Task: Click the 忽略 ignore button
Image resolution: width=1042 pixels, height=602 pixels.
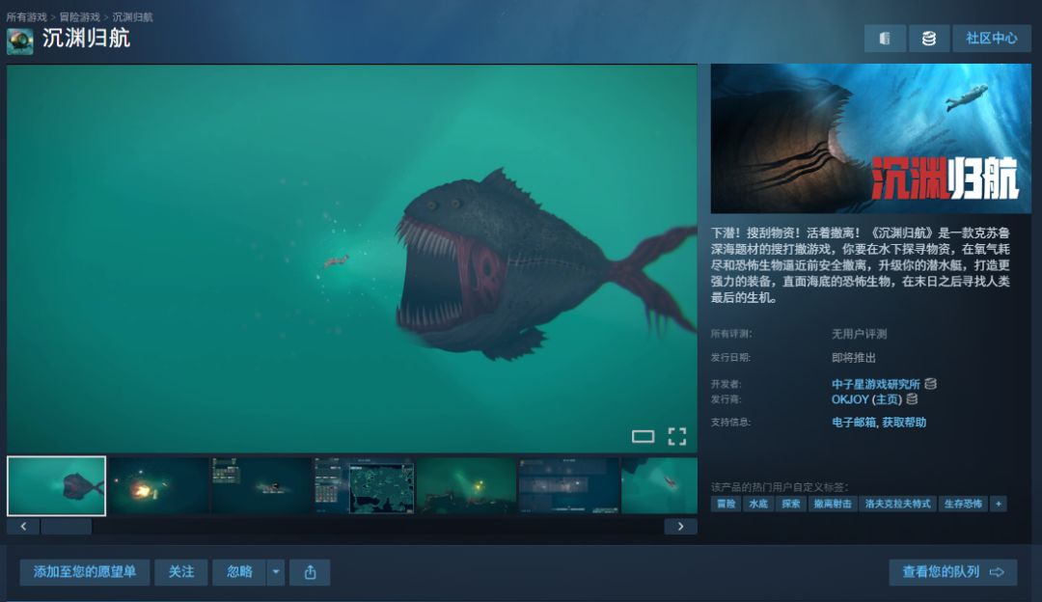Action: click(x=239, y=572)
